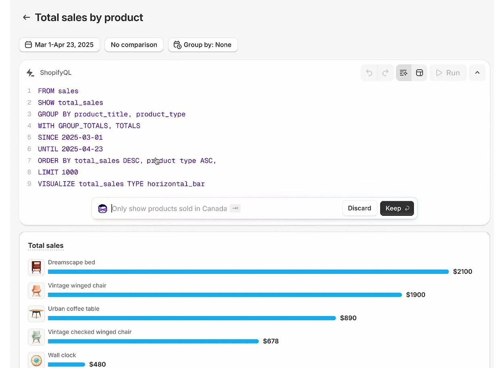Click the Total sales chart heading
503x368 pixels.
tap(46, 246)
